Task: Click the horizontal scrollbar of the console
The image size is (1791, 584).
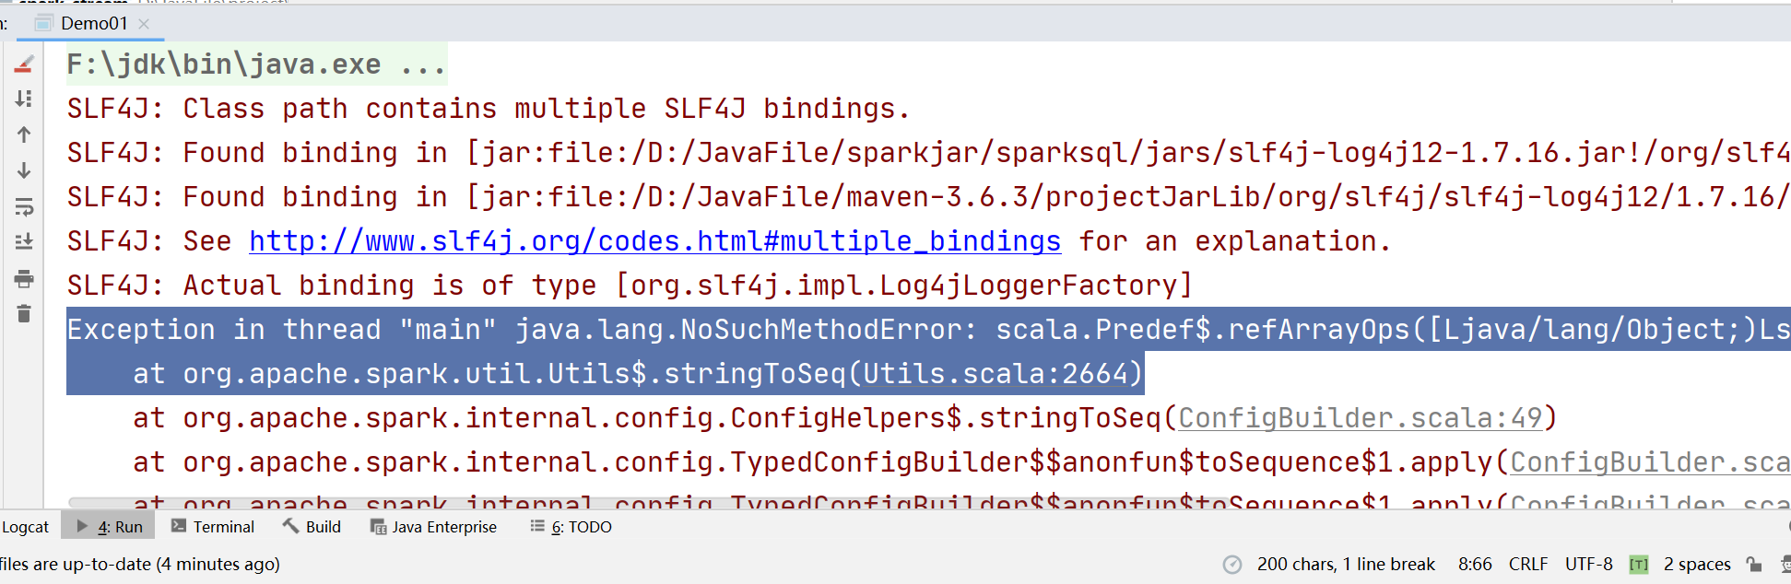Action: click(922, 503)
